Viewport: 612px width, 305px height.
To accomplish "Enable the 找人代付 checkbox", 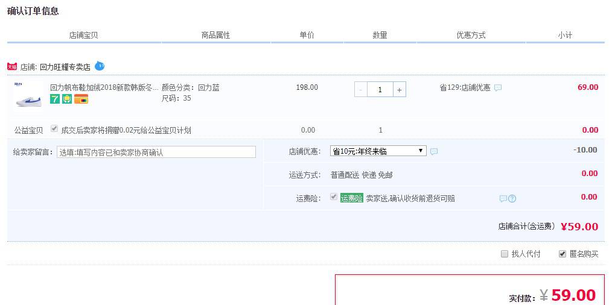I will pos(505,254).
